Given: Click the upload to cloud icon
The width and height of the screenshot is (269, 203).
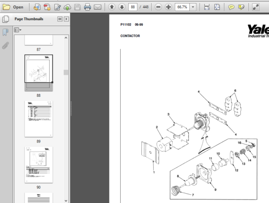Looking at the screenshot, I should [67, 7].
